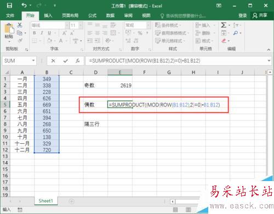The width and height of the screenshot is (274, 214).
Task: Switch to the 数据 (Data) ribbon tab
Action: click(x=110, y=15)
